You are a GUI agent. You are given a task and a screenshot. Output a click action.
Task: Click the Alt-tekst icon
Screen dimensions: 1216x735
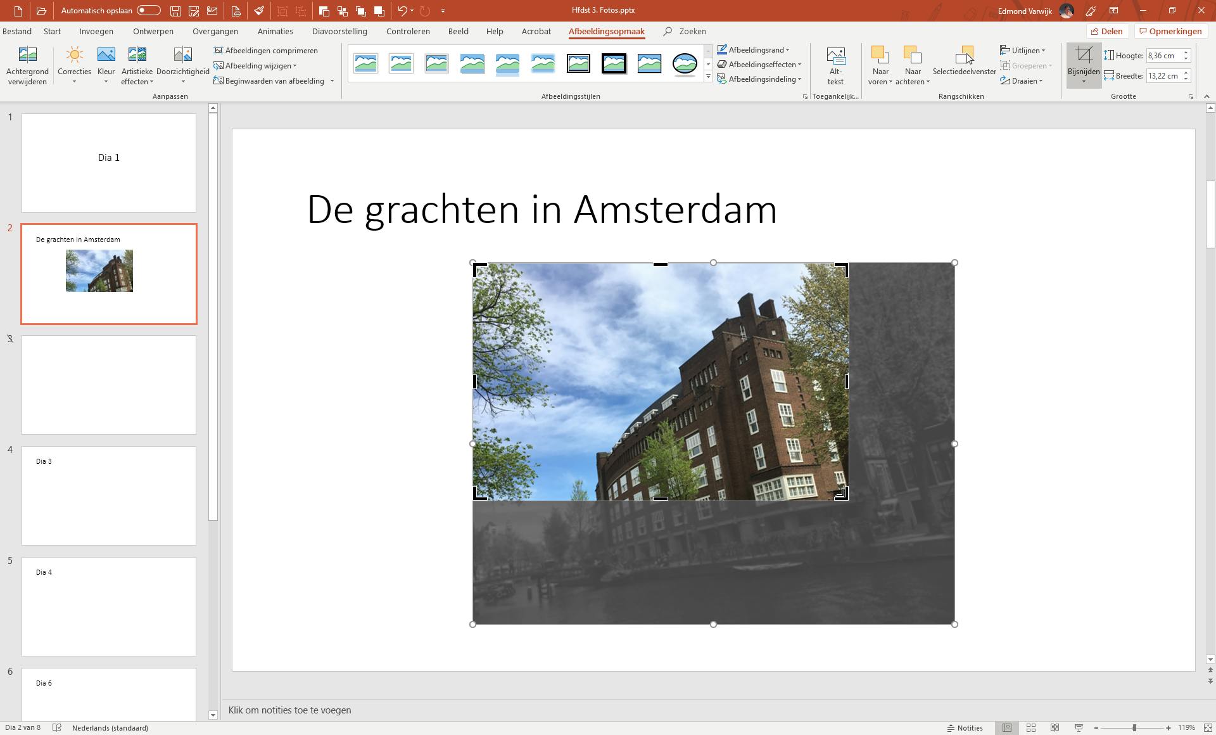(835, 56)
